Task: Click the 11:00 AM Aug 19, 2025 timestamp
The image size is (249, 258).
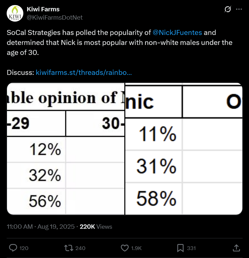Action: click(41, 227)
